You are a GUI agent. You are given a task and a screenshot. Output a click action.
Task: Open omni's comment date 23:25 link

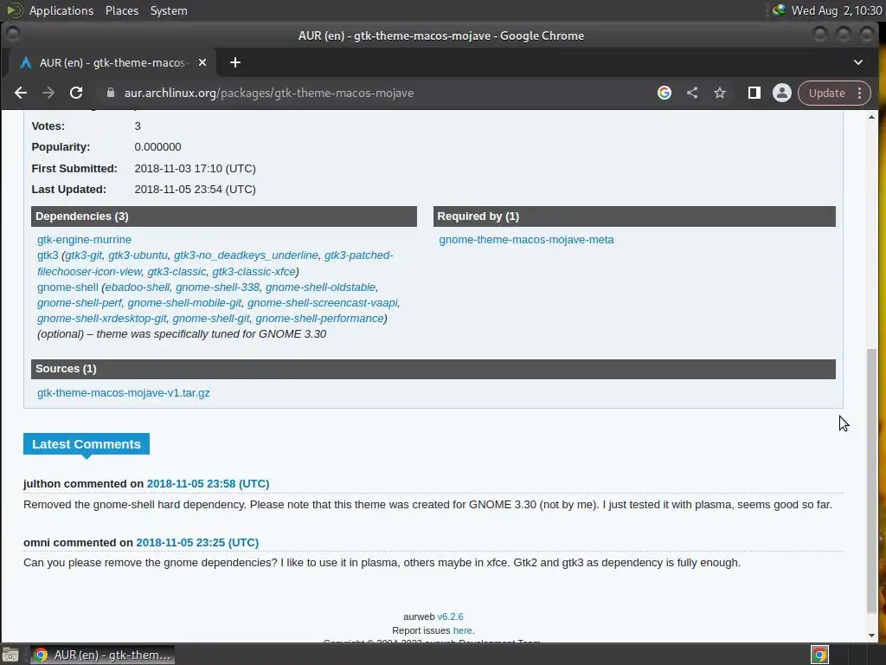coord(197,542)
